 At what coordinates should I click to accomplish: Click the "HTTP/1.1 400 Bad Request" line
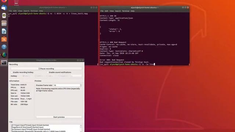coord(113,43)
